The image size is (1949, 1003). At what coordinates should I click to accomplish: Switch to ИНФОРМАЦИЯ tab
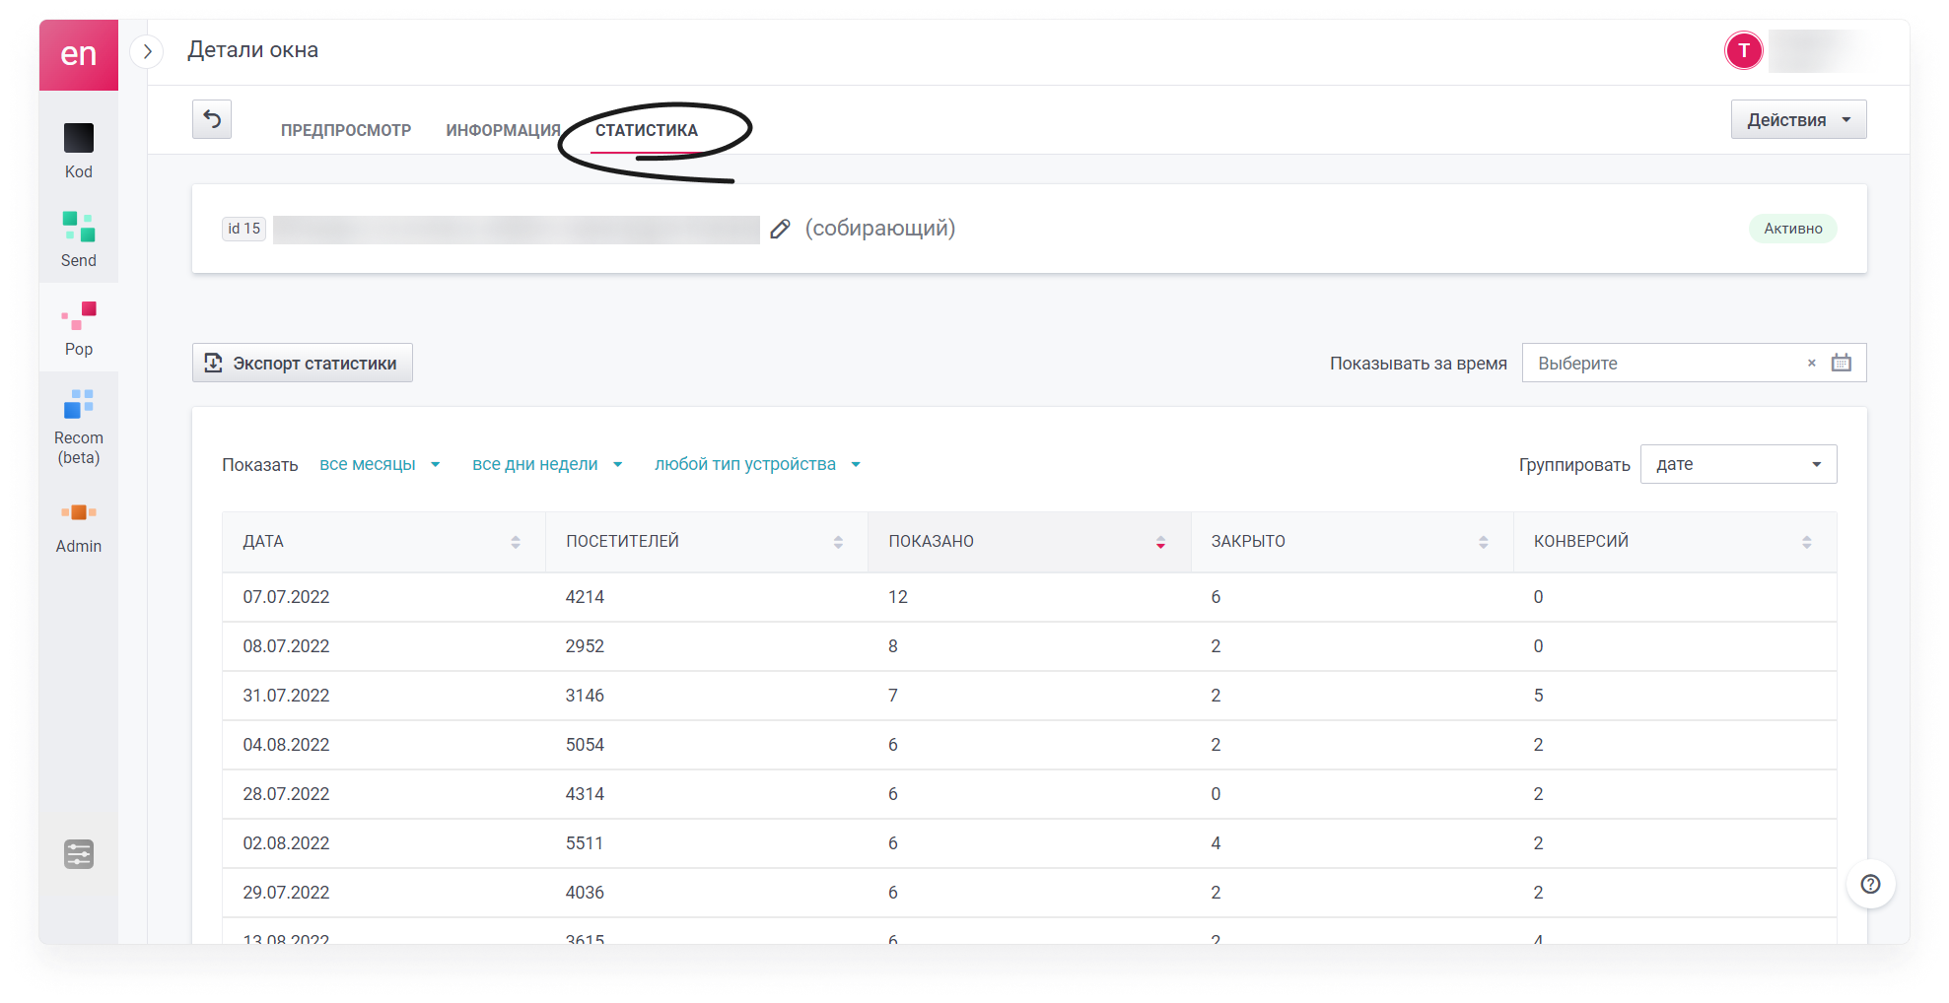pos(503,130)
